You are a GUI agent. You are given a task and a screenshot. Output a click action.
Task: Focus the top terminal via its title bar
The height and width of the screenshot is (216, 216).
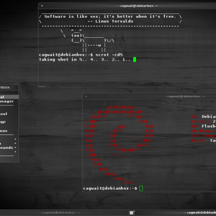[x=127, y=6]
